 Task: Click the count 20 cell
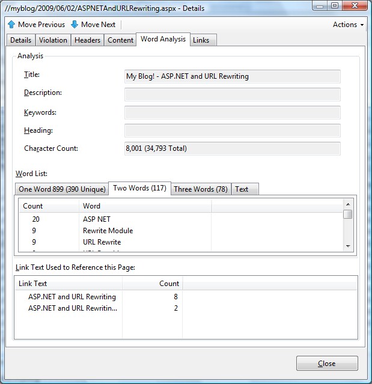35,219
